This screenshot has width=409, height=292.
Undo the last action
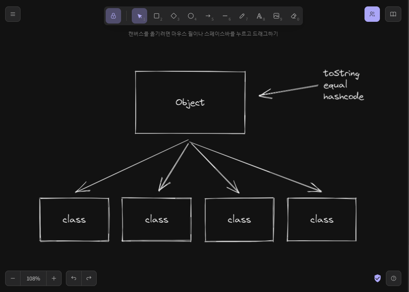[74, 278]
